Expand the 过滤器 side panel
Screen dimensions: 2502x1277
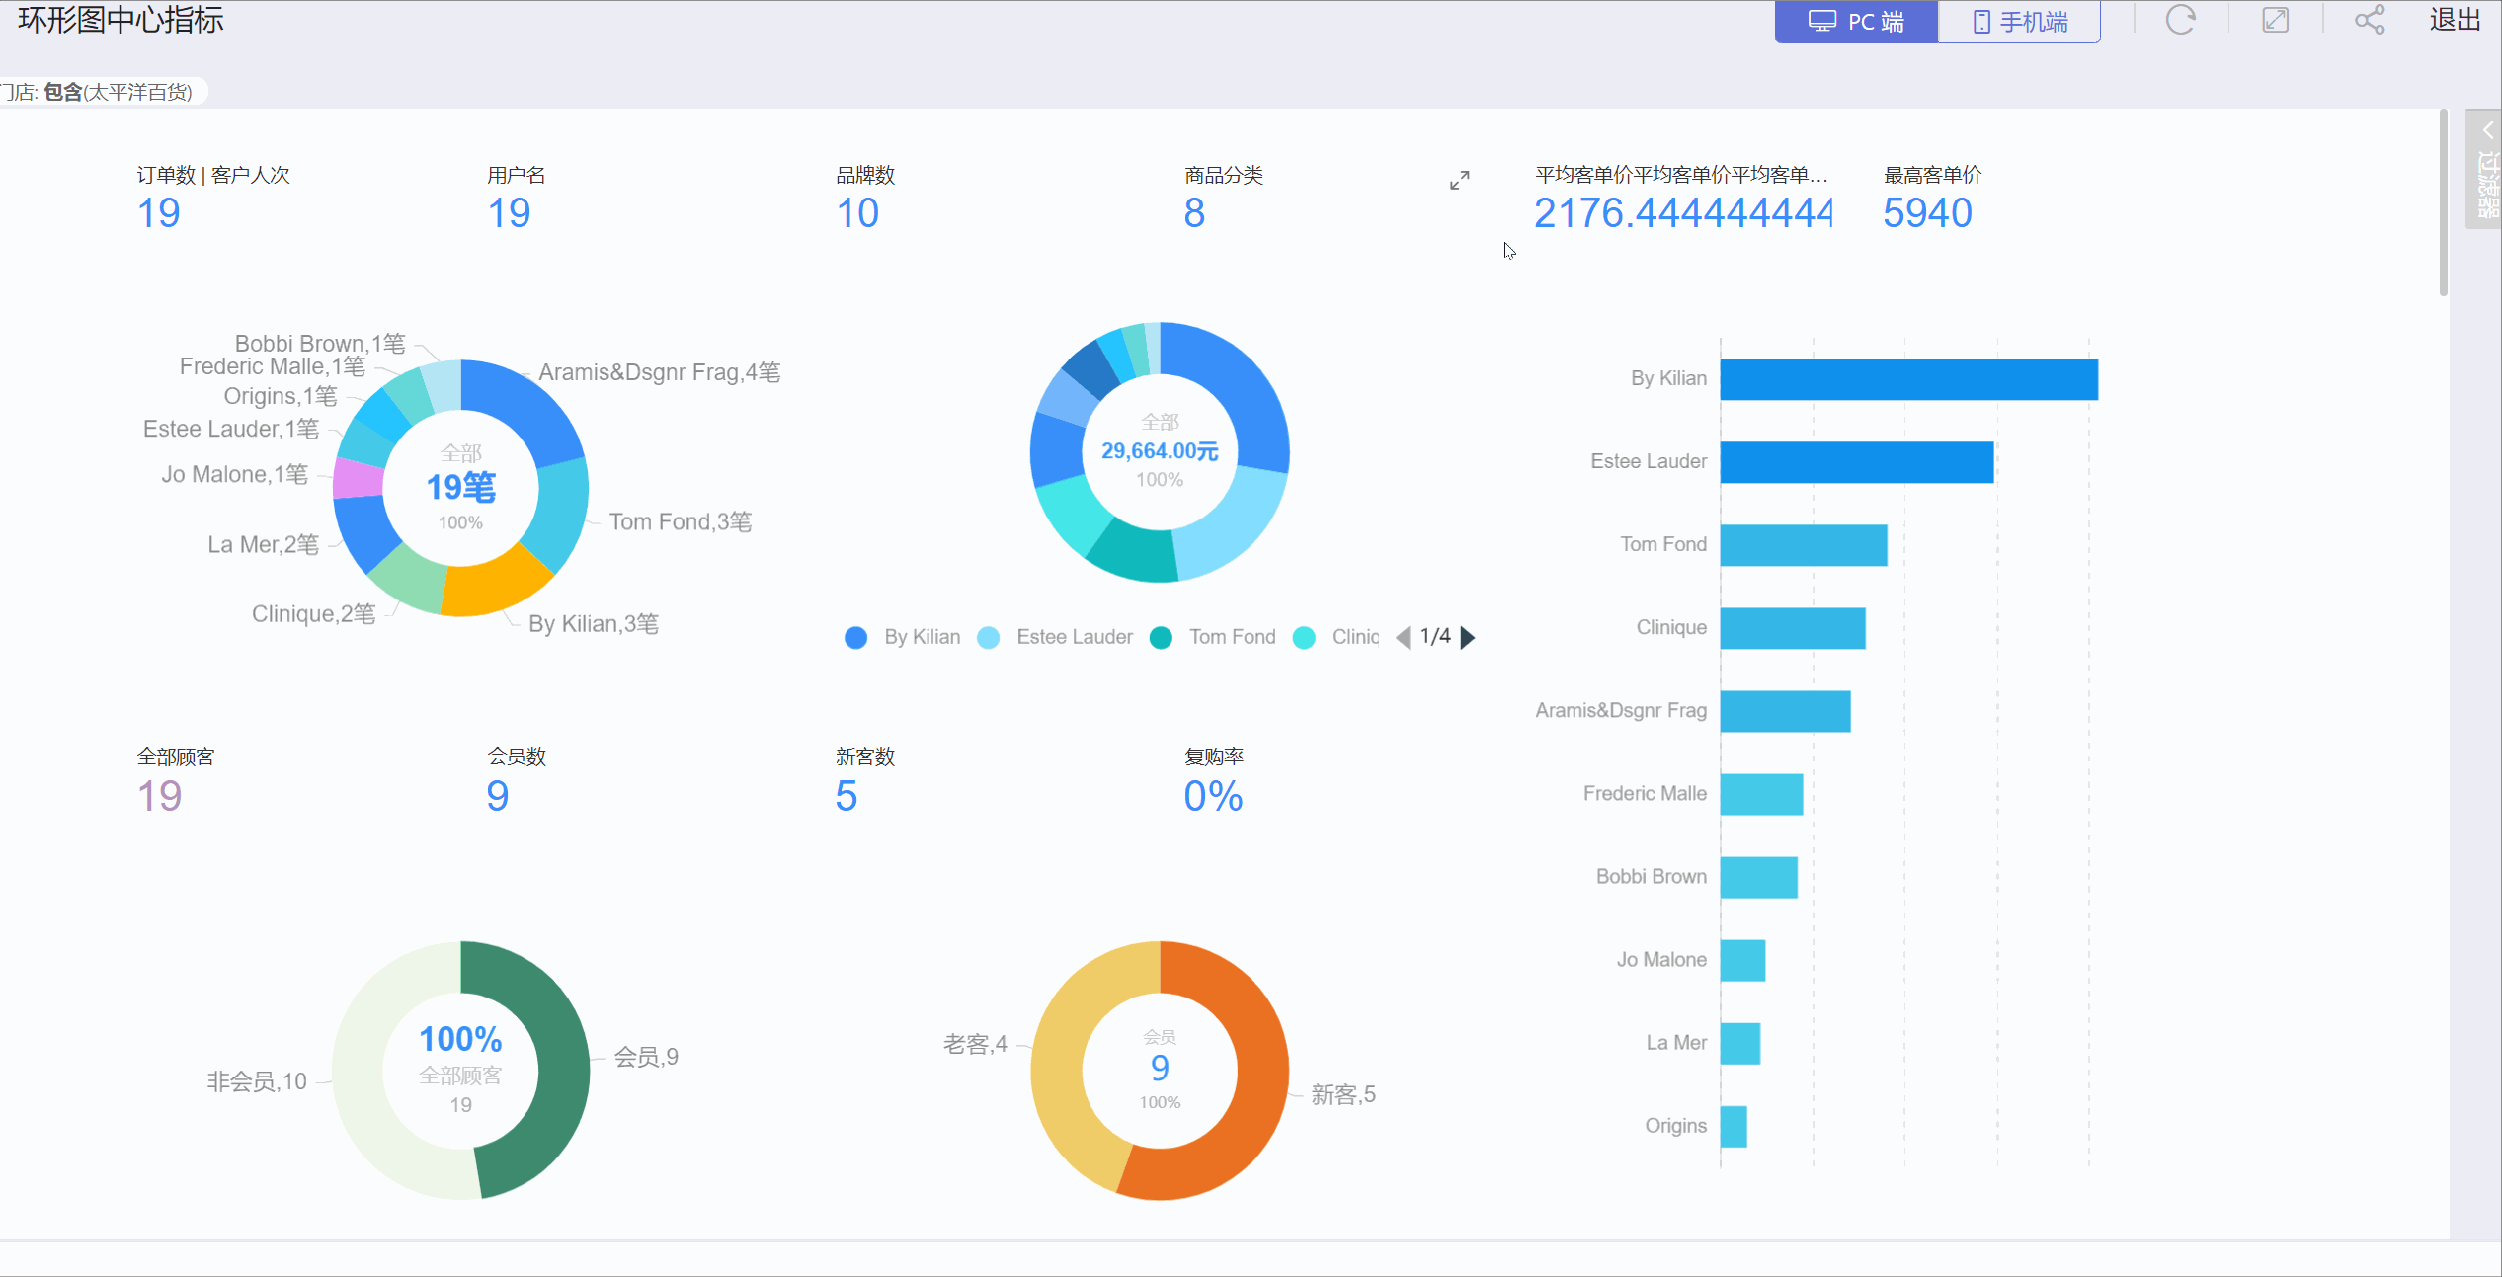click(2486, 168)
